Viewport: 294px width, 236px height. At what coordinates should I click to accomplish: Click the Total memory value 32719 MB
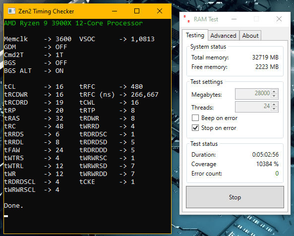click(265, 58)
